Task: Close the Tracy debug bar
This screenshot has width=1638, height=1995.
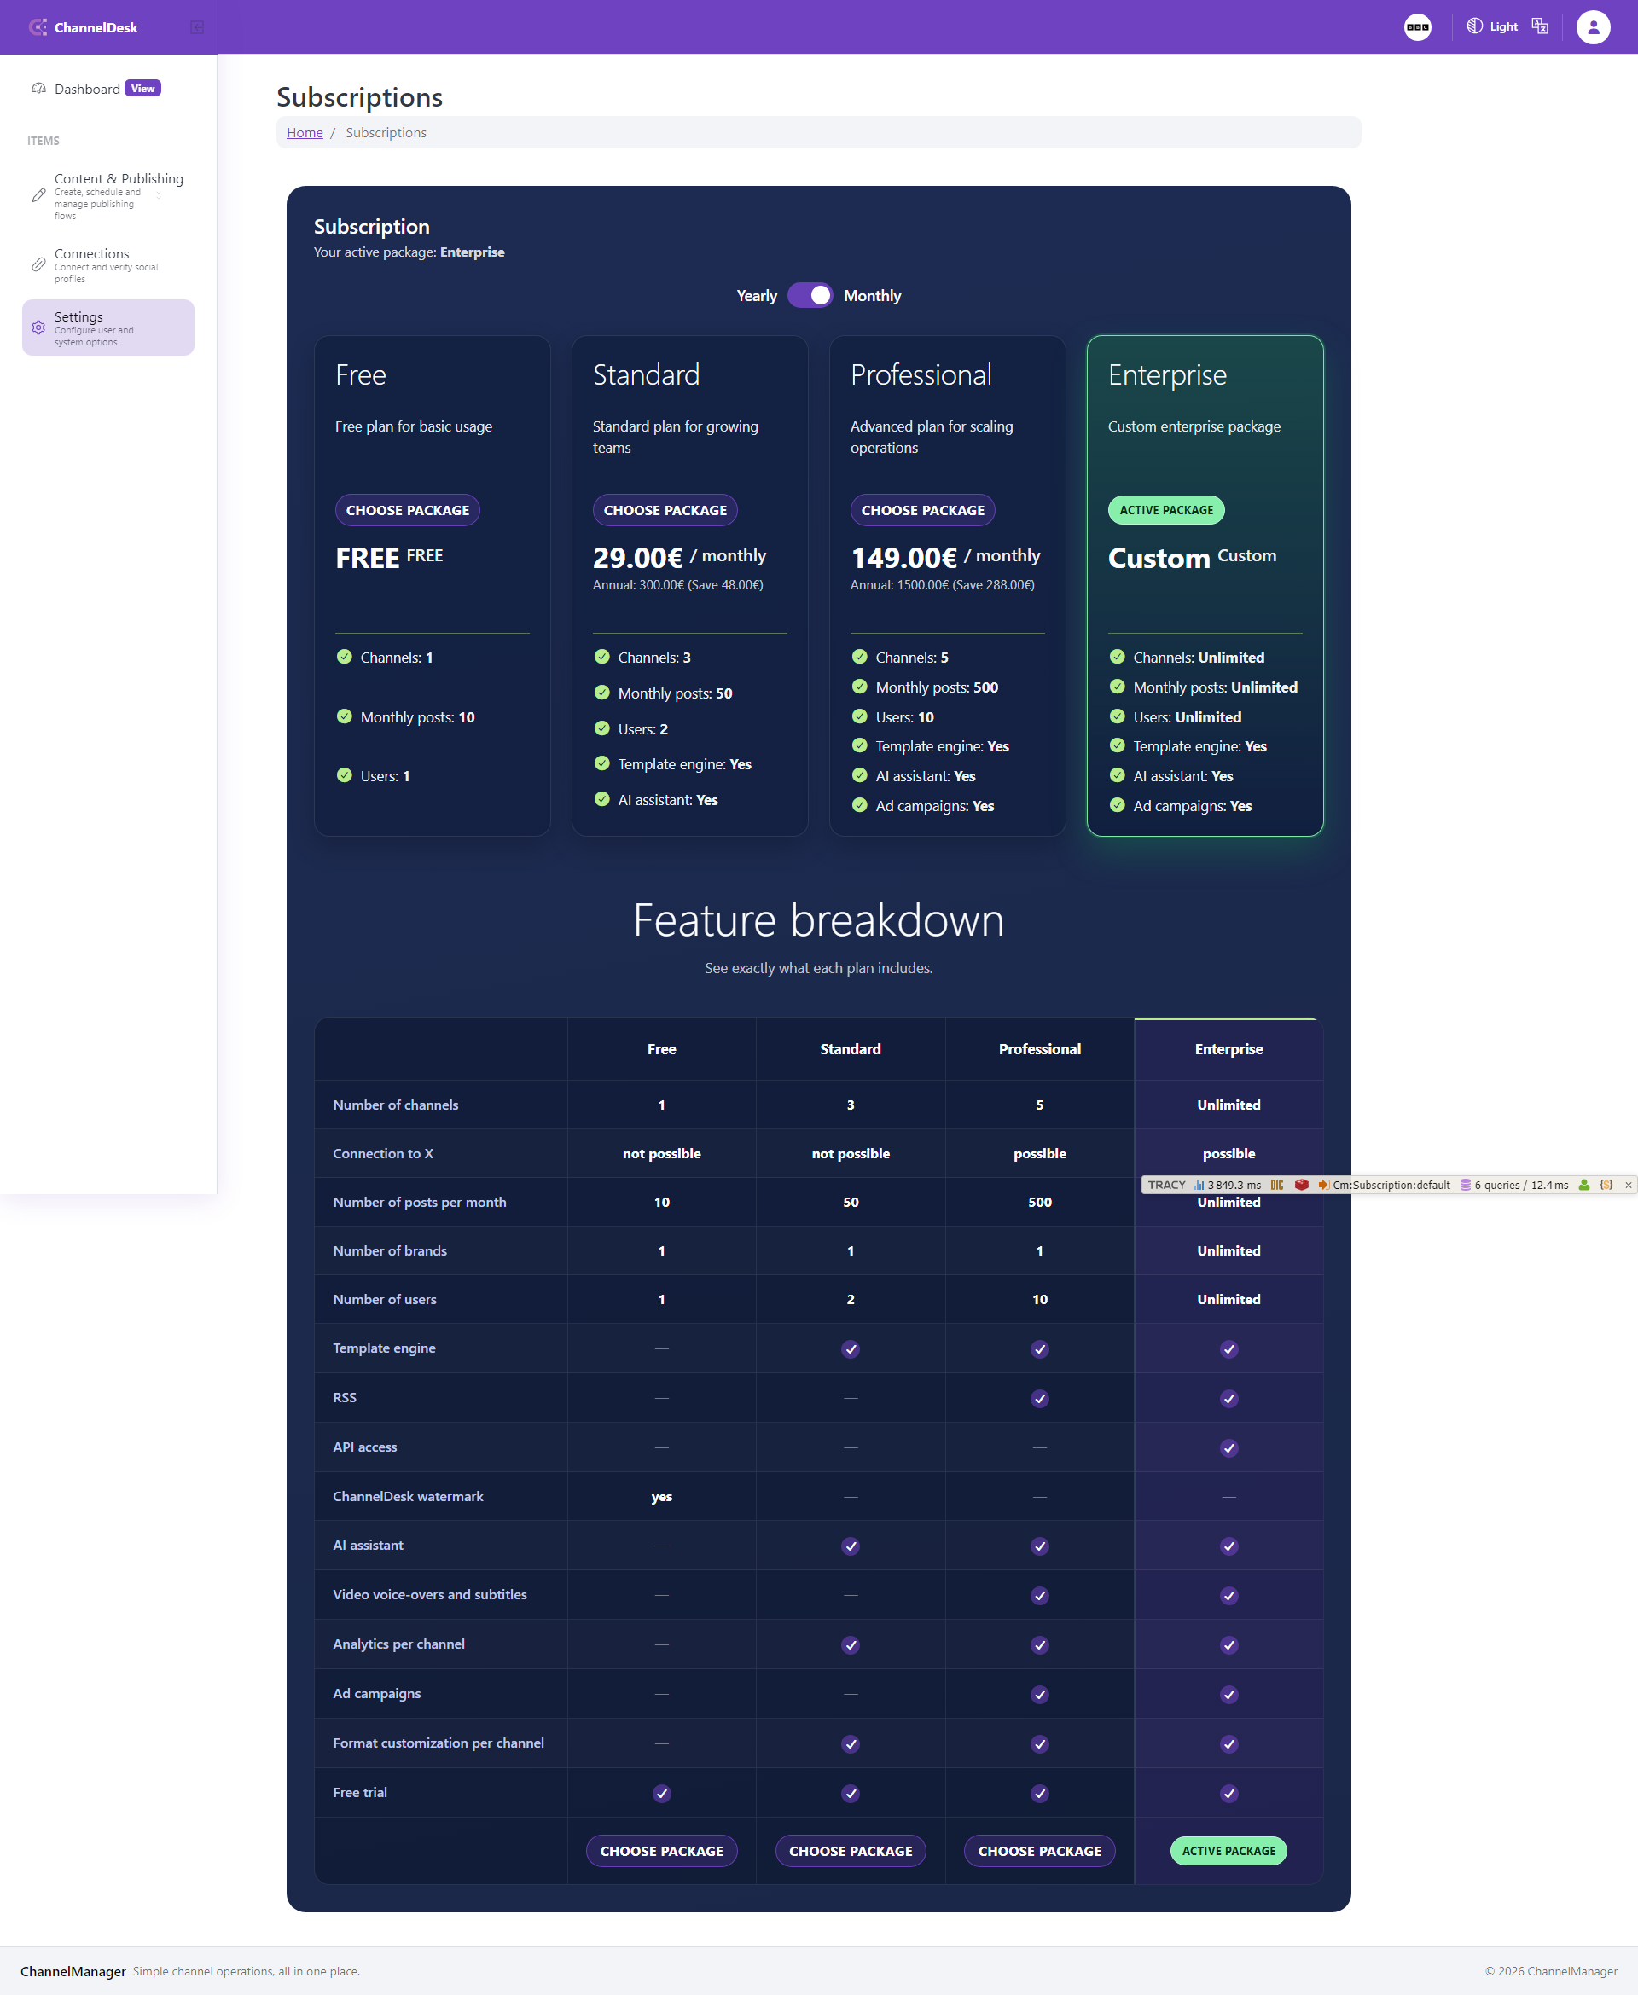Action: (x=1628, y=1185)
